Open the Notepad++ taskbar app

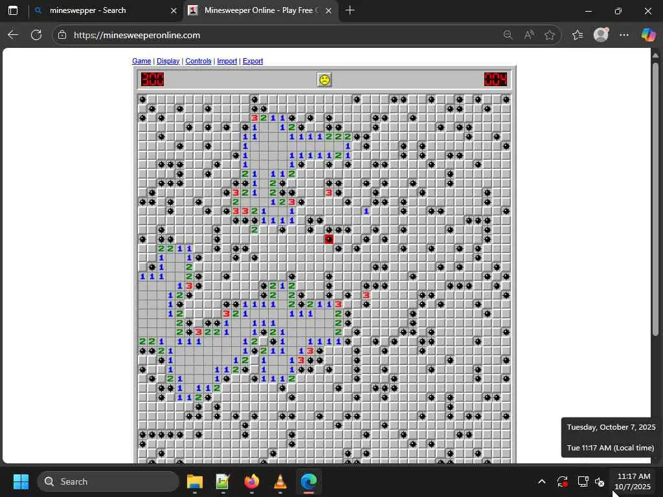[223, 481]
